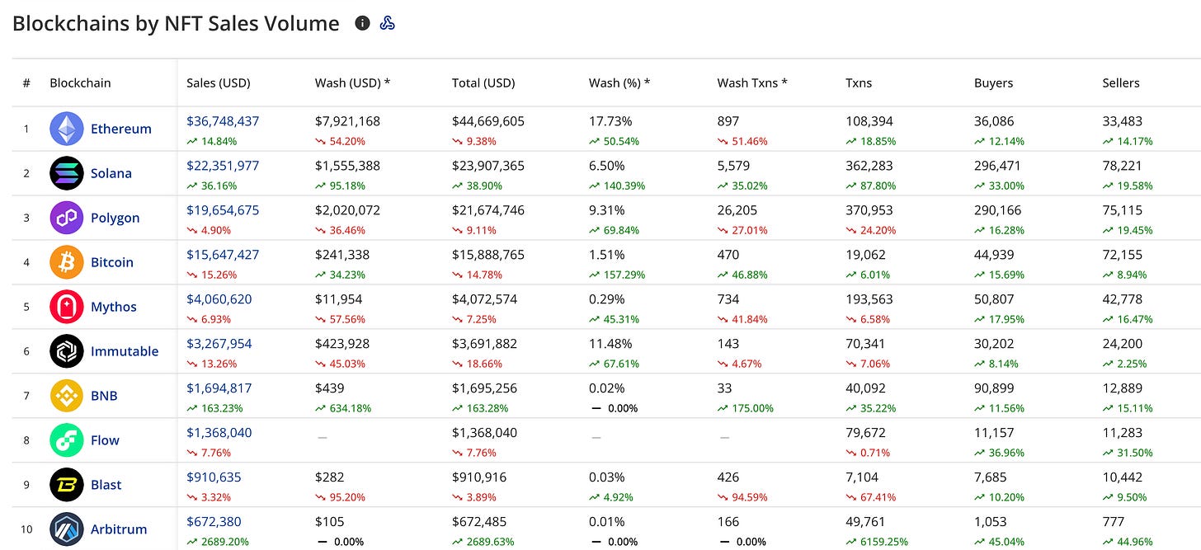
Task: Click Ethereum wash percentage 17.73%
Action: tap(610, 120)
